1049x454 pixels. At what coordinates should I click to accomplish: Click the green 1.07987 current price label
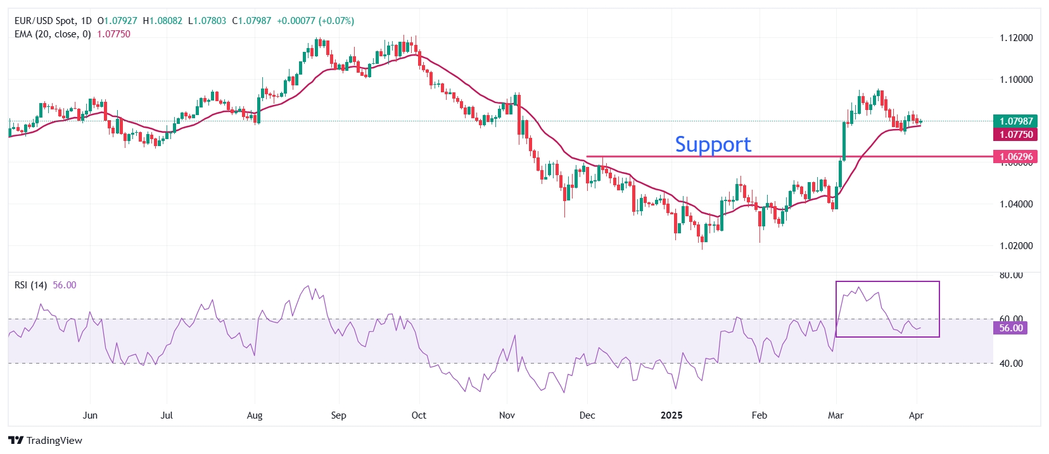[x=1016, y=121]
